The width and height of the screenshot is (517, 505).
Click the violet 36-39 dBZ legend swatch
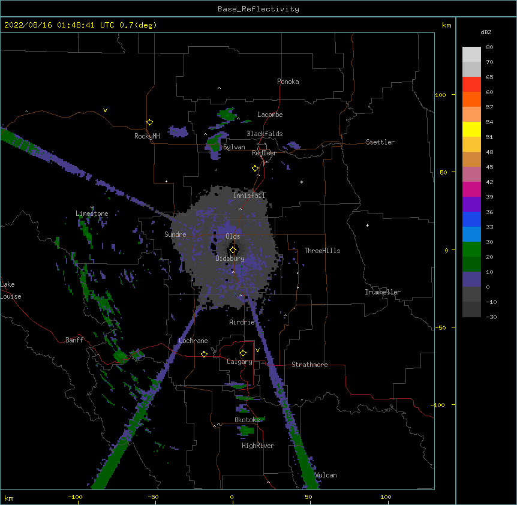[x=471, y=205]
